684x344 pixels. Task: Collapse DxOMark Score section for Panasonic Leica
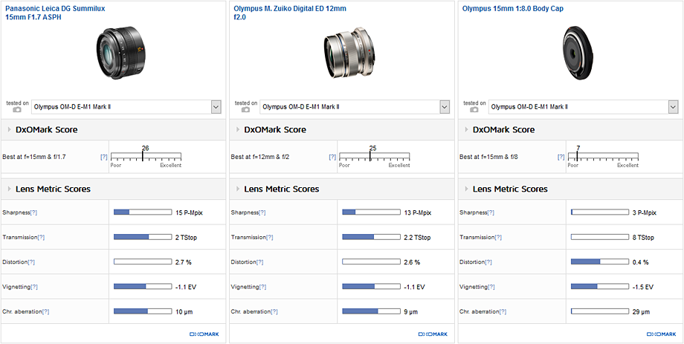(x=10, y=129)
